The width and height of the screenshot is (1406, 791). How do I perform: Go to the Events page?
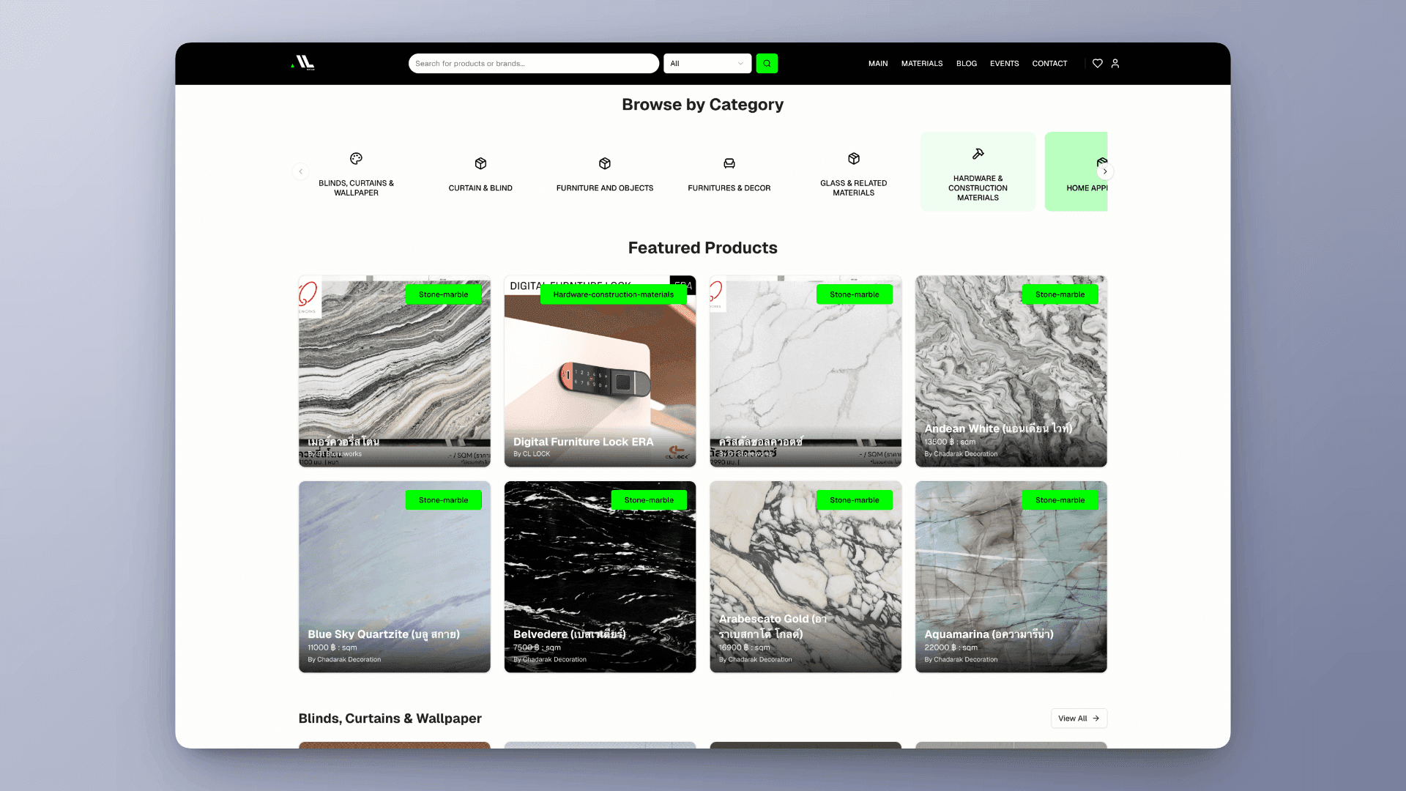pos(1004,64)
